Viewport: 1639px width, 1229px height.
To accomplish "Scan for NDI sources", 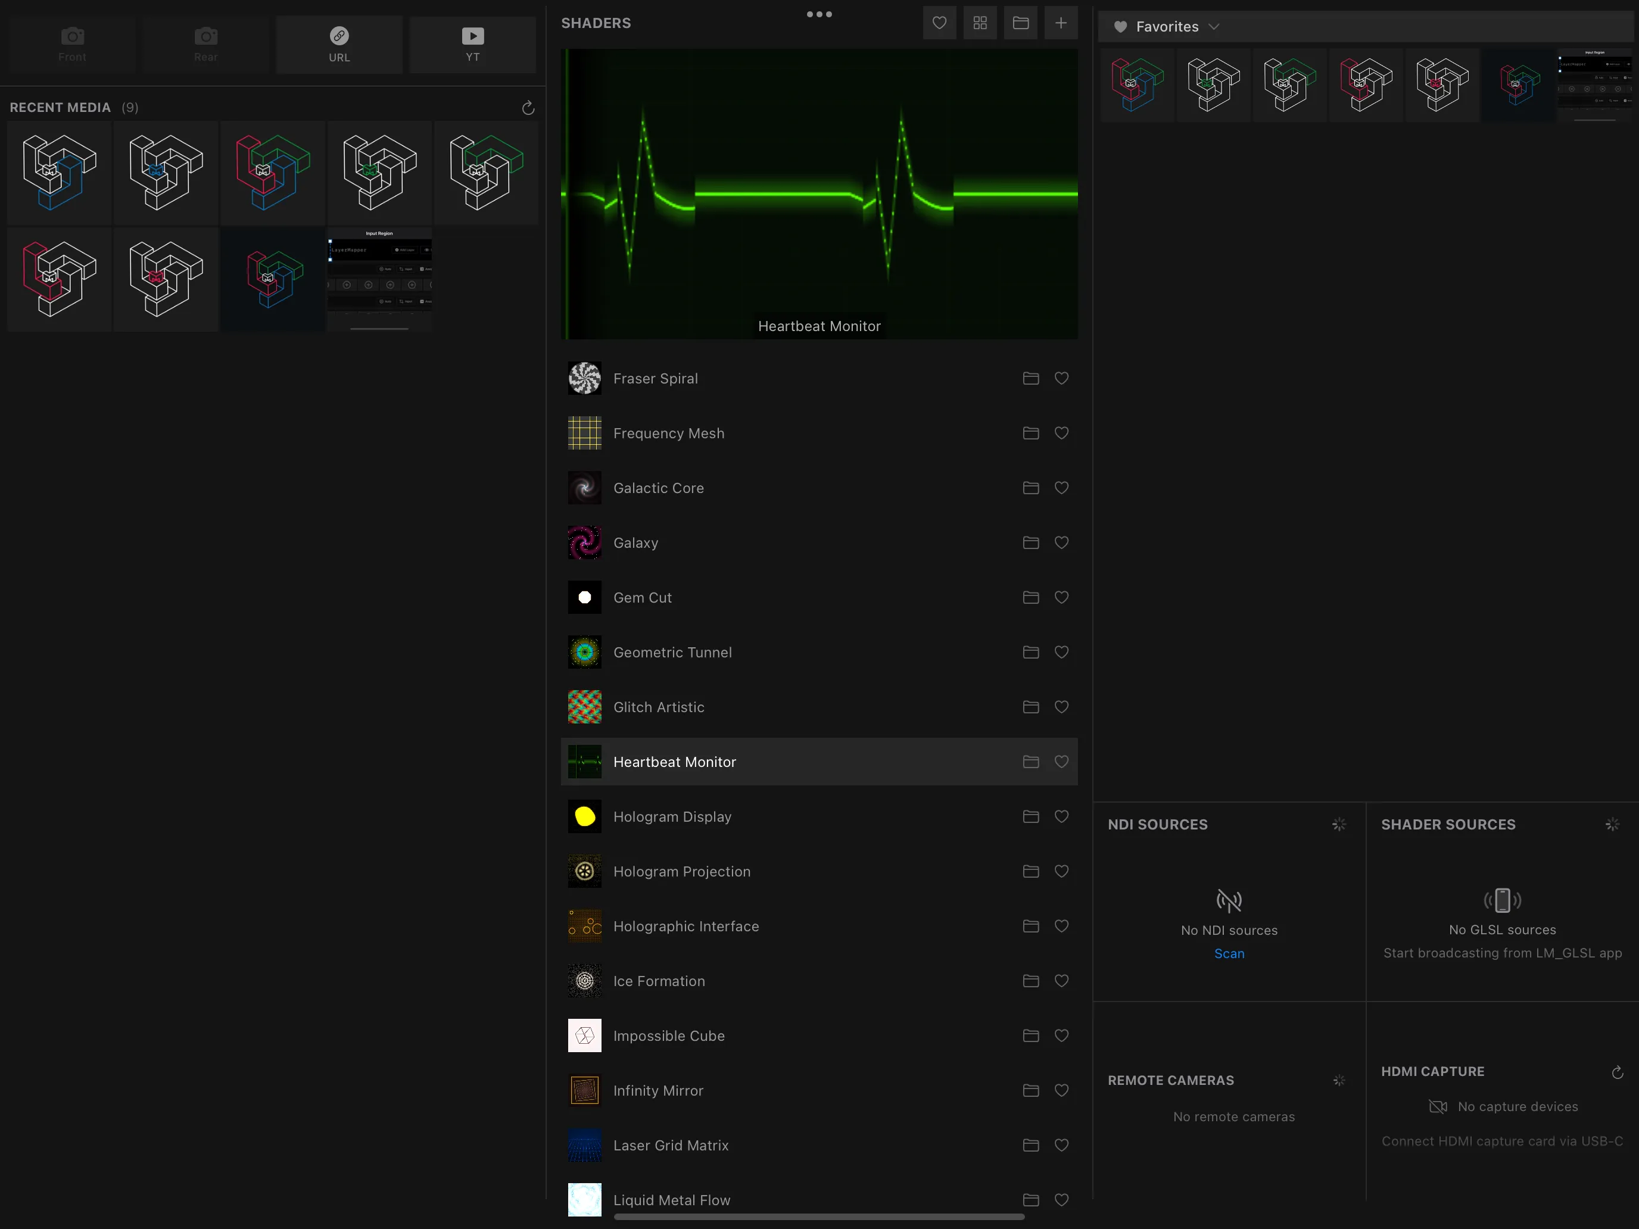I will click(x=1229, y=954).
